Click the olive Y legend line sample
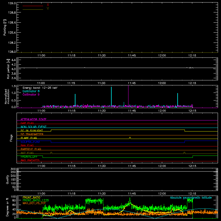 pos(33,9)
